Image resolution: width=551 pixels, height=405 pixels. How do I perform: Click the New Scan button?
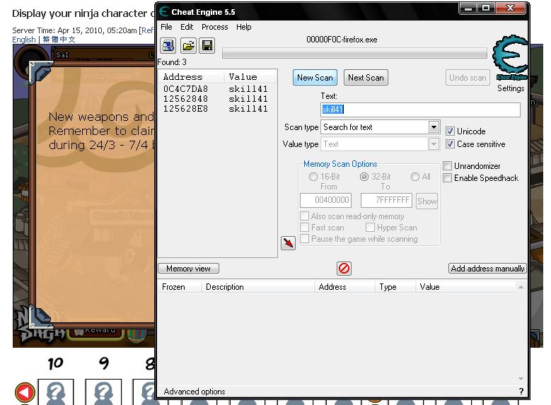coord(315,78)
